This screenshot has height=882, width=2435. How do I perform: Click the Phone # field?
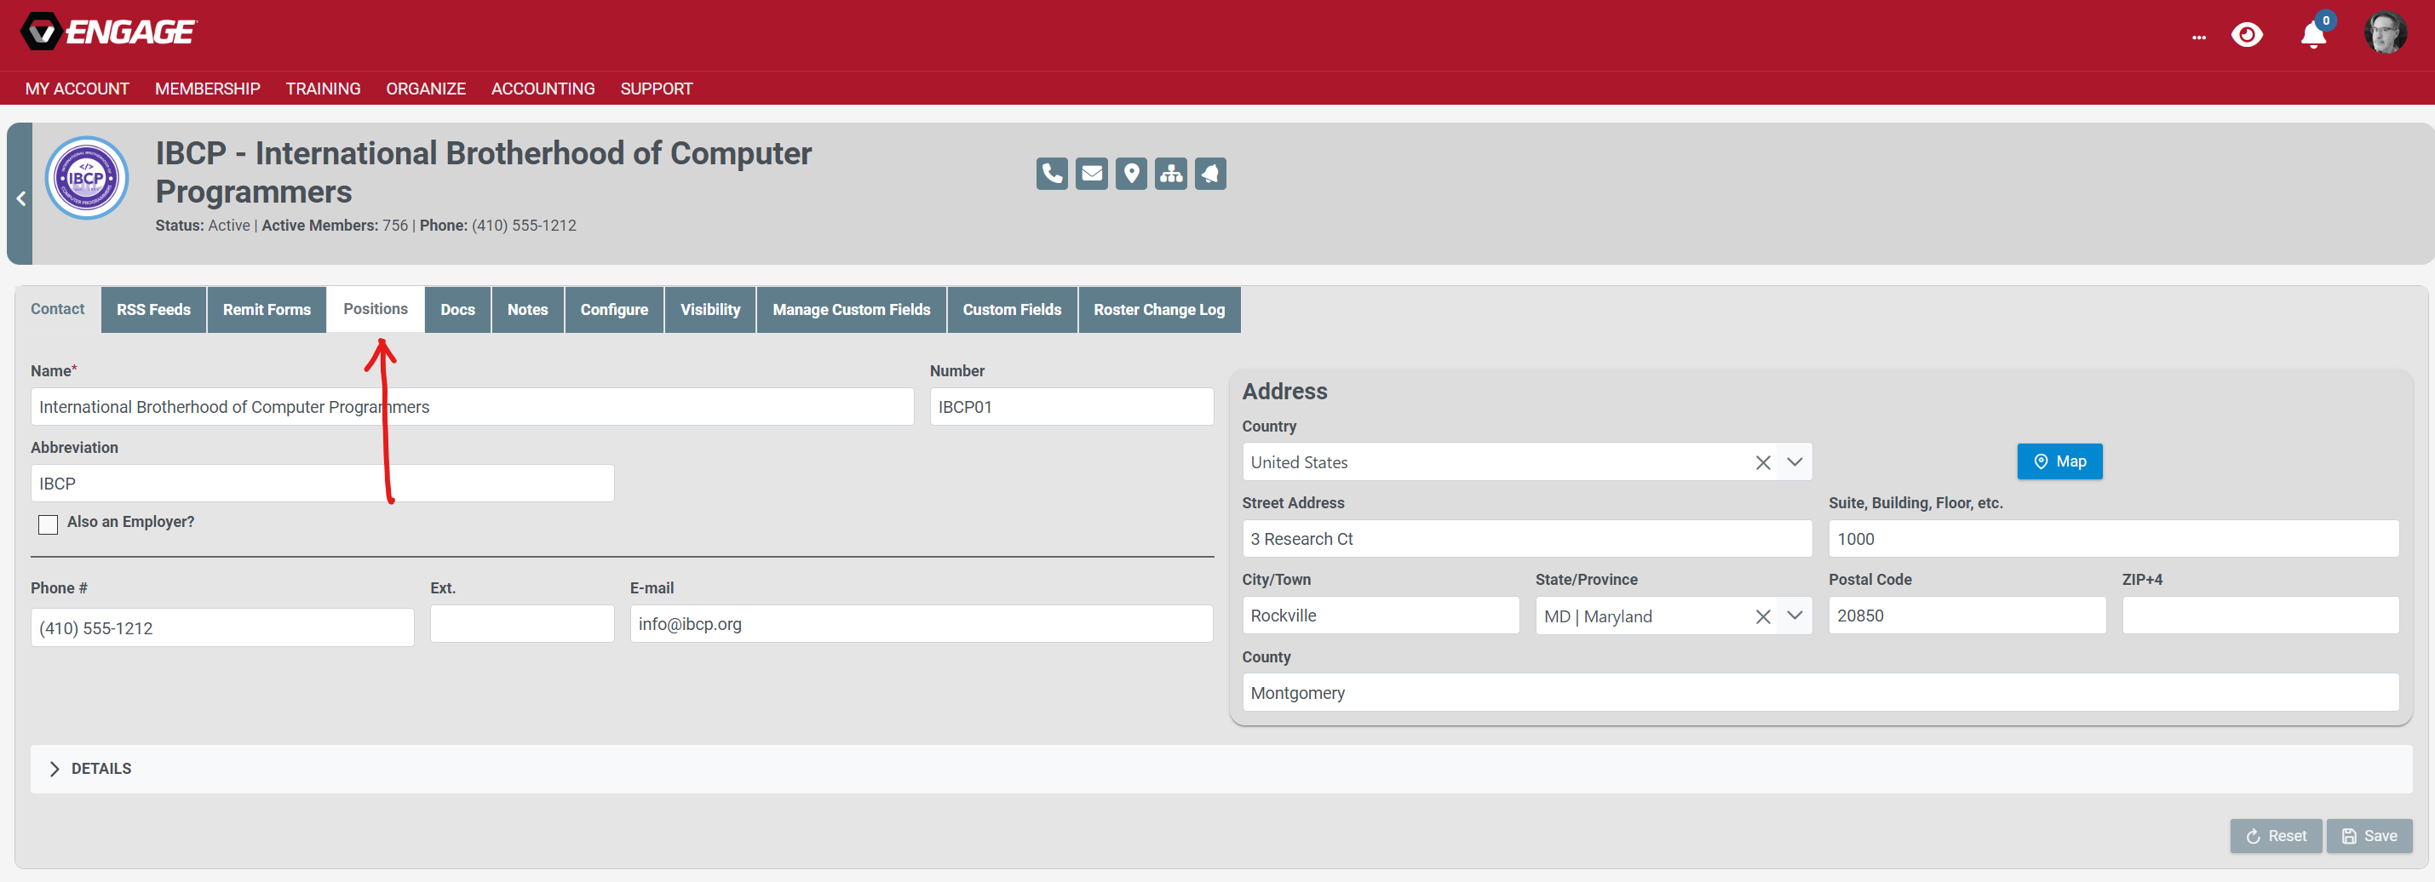coord(222,627)
